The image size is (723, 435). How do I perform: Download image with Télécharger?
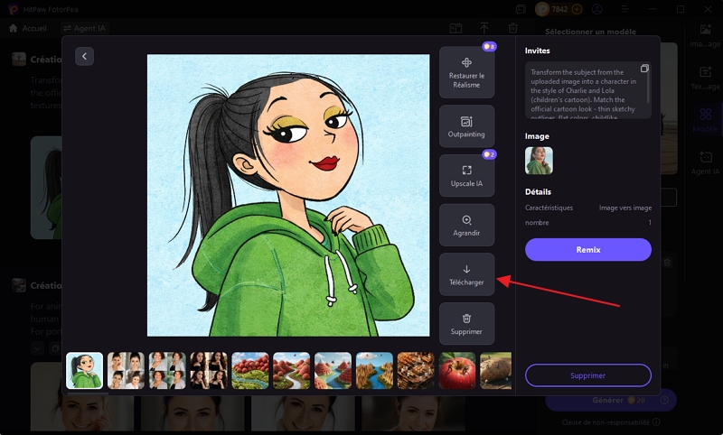click(466, 274)
